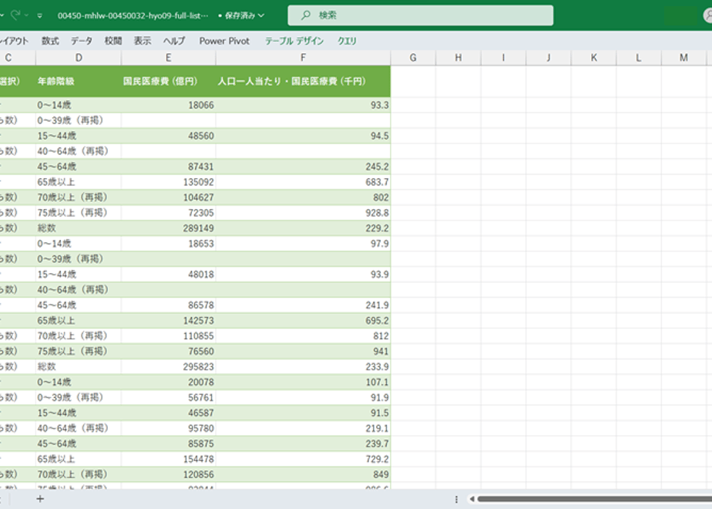Select cell with value 295823
The height and width of the screenshot is (509, 712).
tap(169, 367)
